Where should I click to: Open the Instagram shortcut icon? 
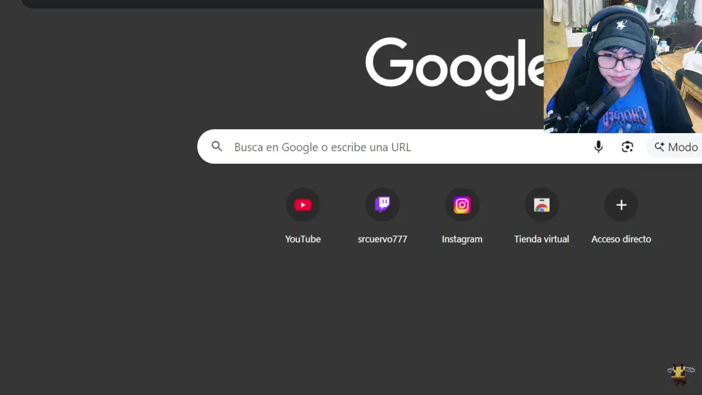462,205
